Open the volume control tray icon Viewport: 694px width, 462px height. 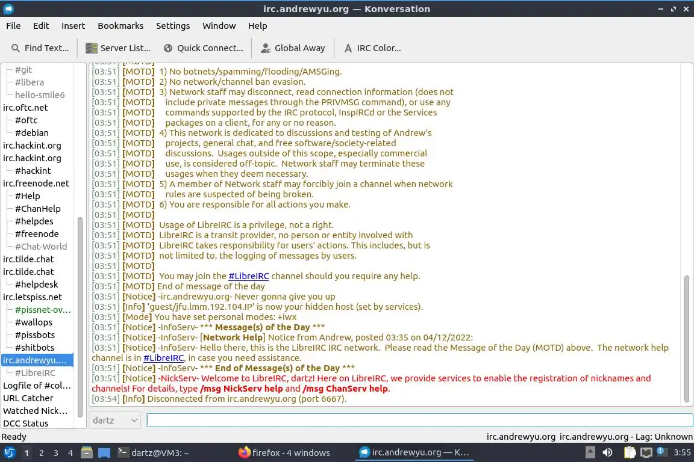pyautogui.click(x=607, y=452)
